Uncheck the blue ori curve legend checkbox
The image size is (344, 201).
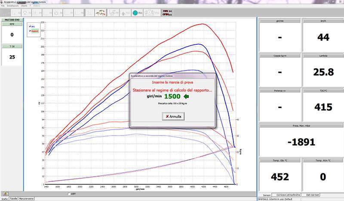click(x=30, y=26)
